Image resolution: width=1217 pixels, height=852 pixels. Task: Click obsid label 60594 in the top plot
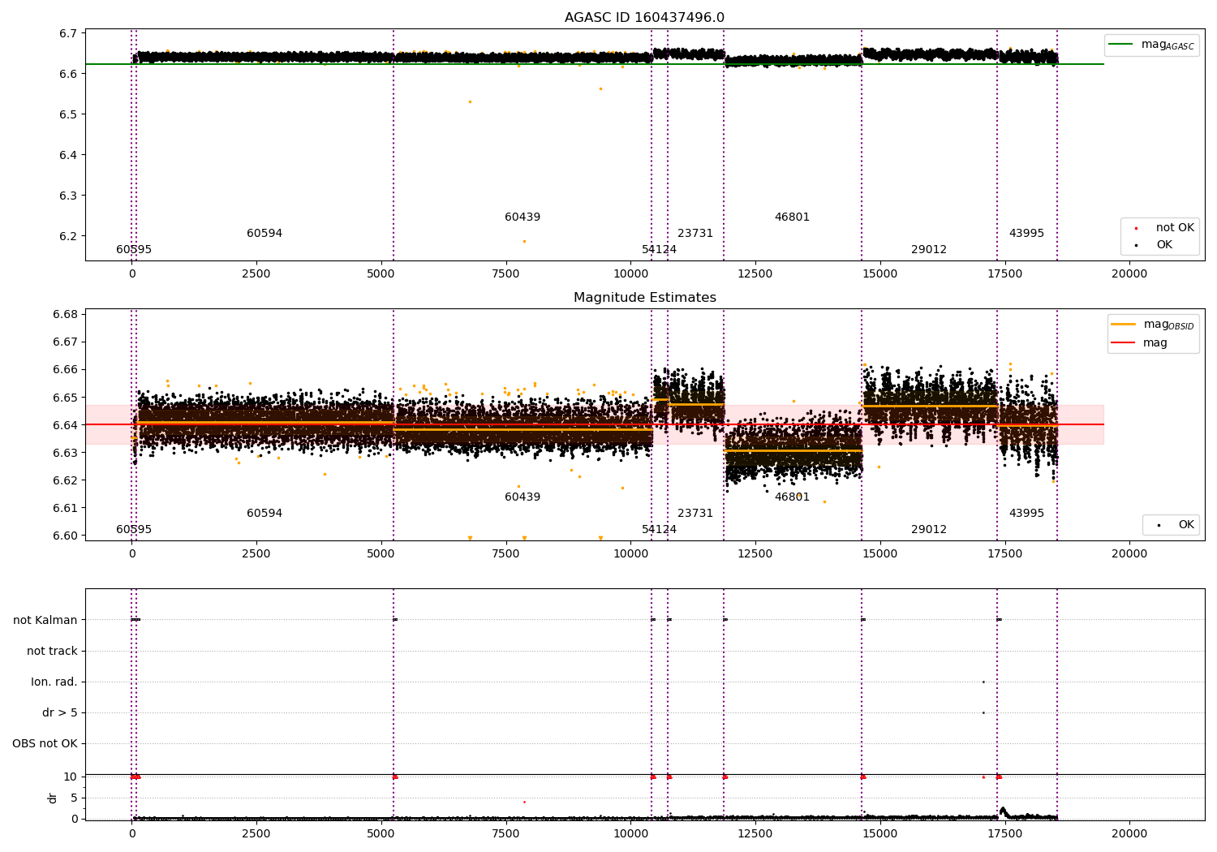(264, 234)
